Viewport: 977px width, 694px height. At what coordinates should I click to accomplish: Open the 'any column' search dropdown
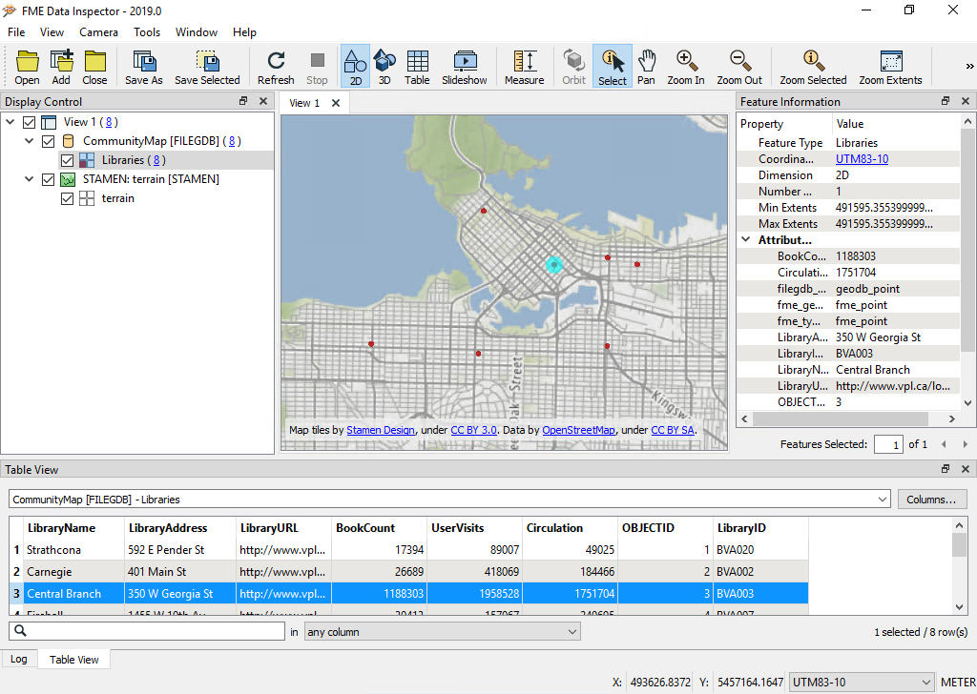[x=443, y=631]
